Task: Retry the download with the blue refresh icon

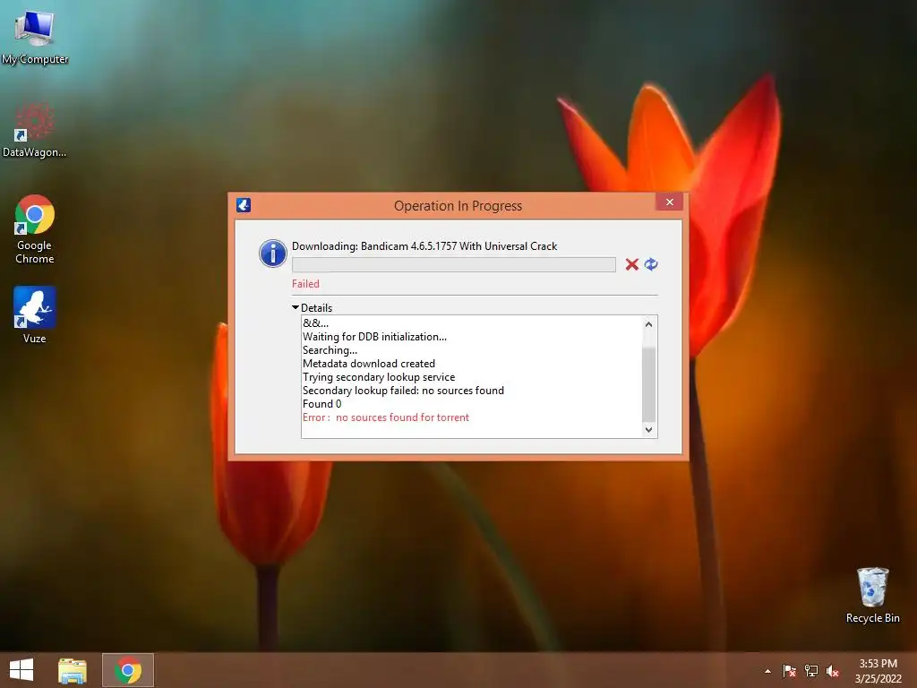Action: [x=651, y=264]
